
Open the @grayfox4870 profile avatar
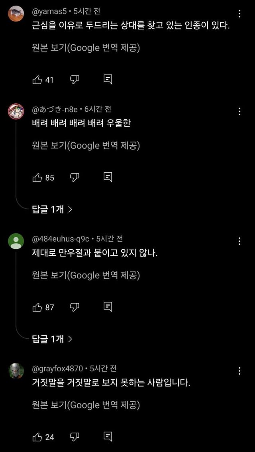pos(16,371)
